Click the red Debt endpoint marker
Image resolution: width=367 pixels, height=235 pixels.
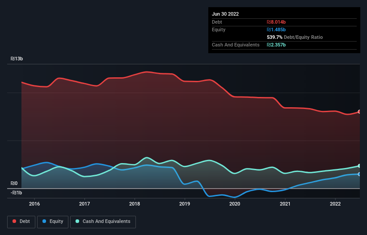(359, 112)
